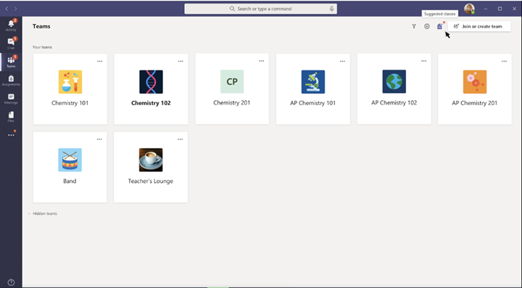Open more options for AP Chemistry 201
Screen dimensions: 522x288
505,61
